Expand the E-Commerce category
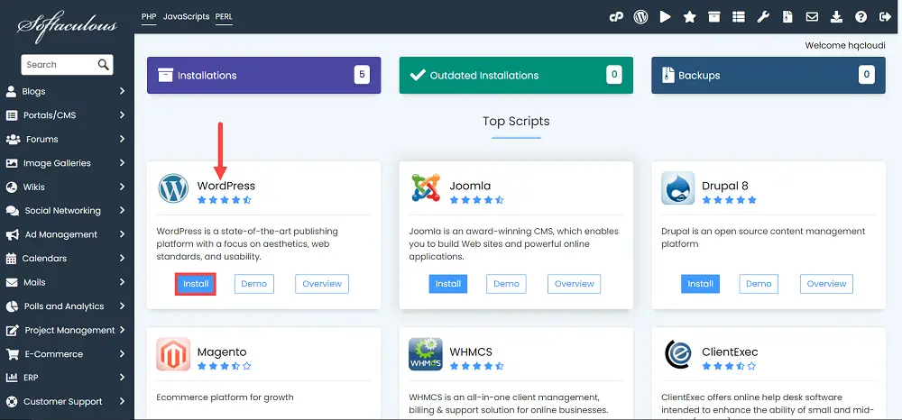The image size is (902, 420). click(x=66, y=354)
